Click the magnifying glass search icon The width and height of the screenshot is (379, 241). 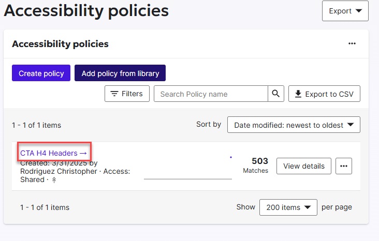tap(276, 94)
